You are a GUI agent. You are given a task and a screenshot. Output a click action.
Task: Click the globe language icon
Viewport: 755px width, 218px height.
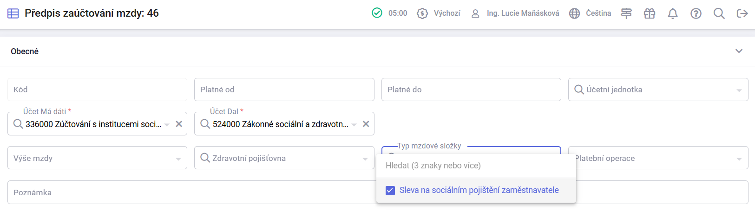coord(575,13)
